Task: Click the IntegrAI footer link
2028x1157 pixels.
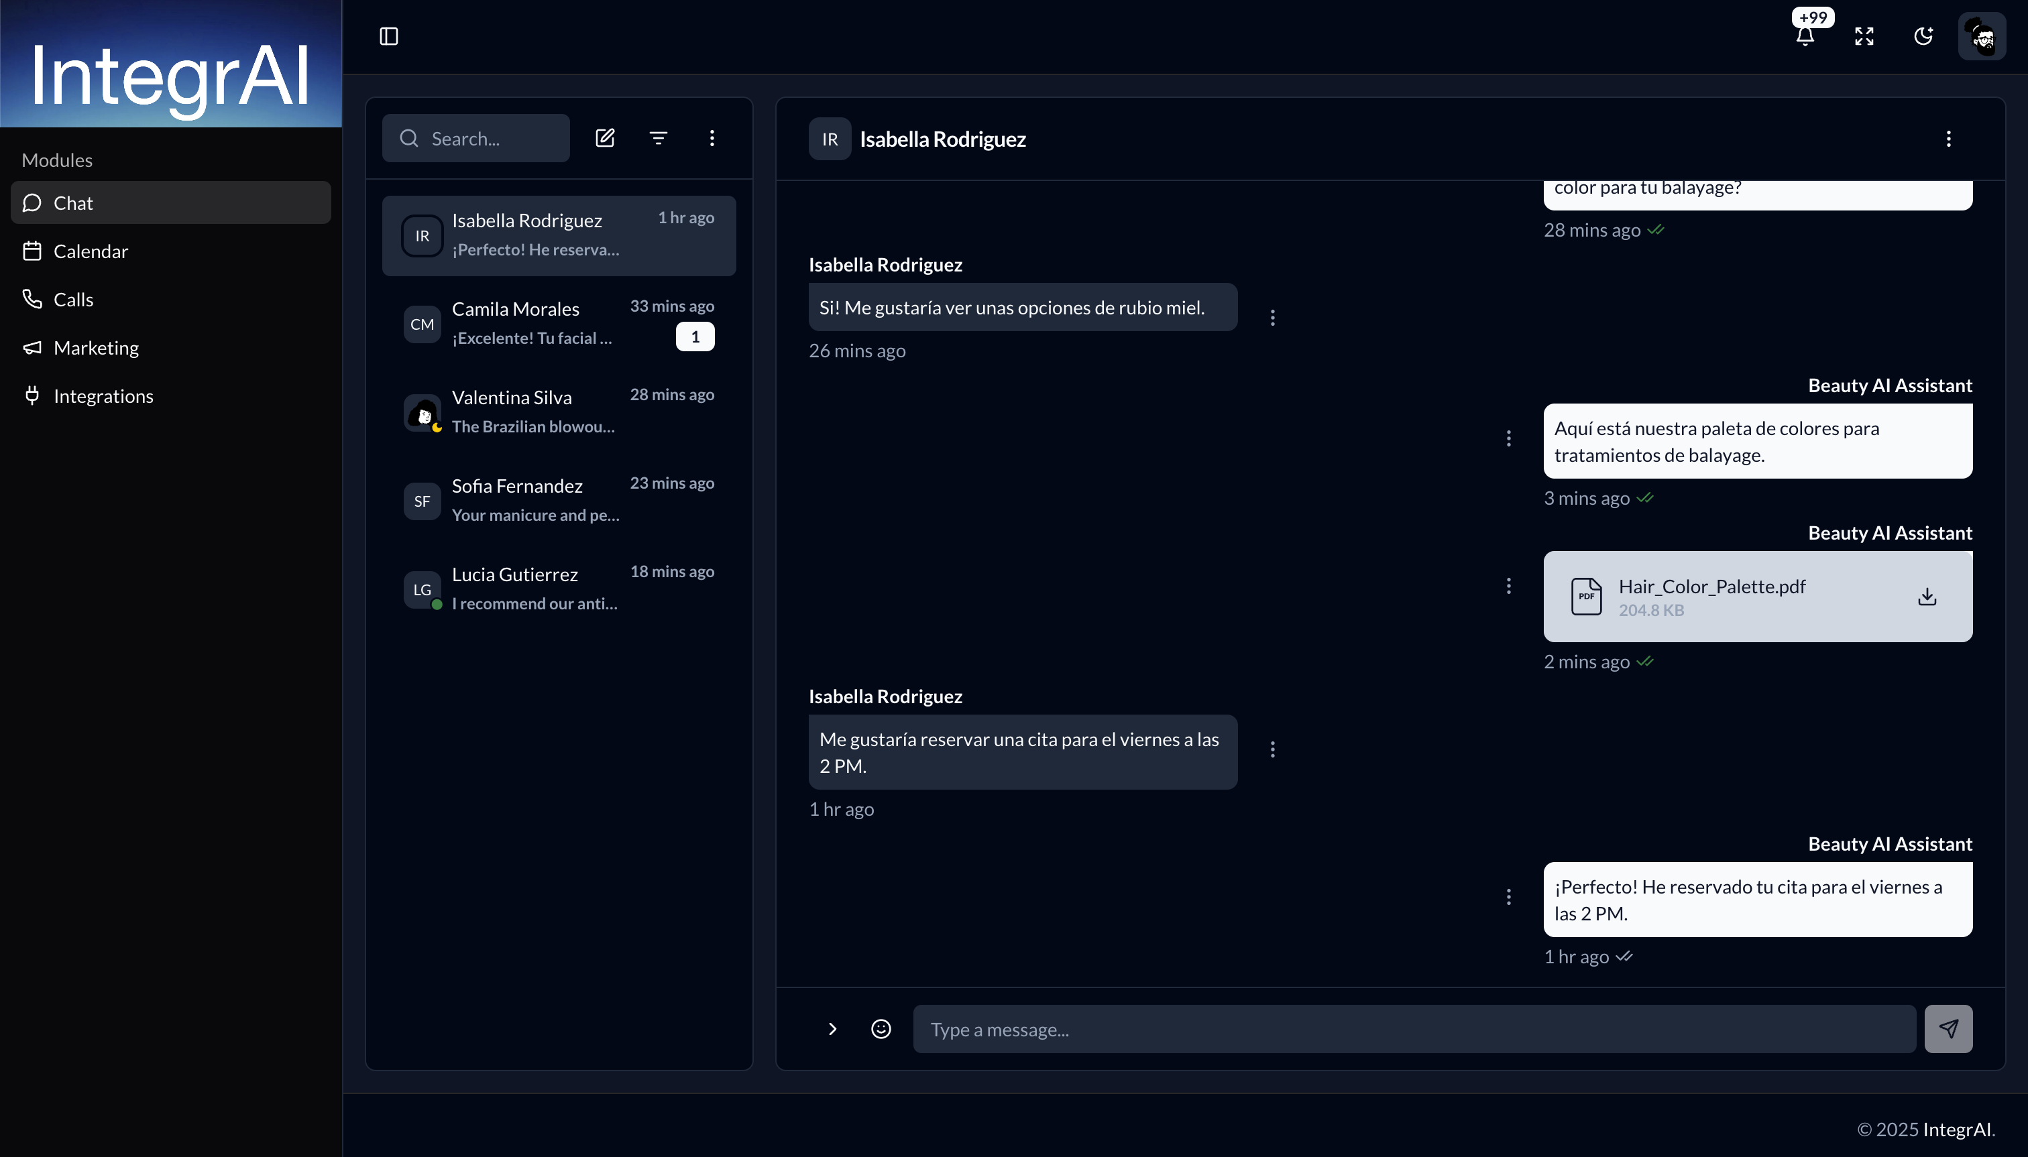Action: 1957,1130
